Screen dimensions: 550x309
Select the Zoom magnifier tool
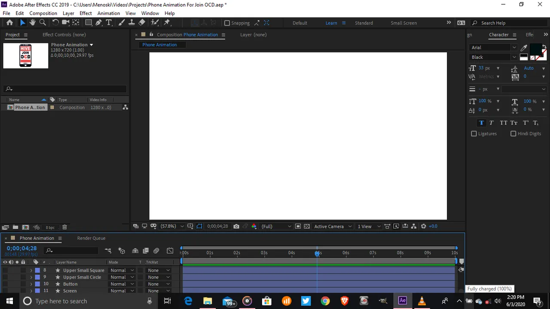[43, 23]
